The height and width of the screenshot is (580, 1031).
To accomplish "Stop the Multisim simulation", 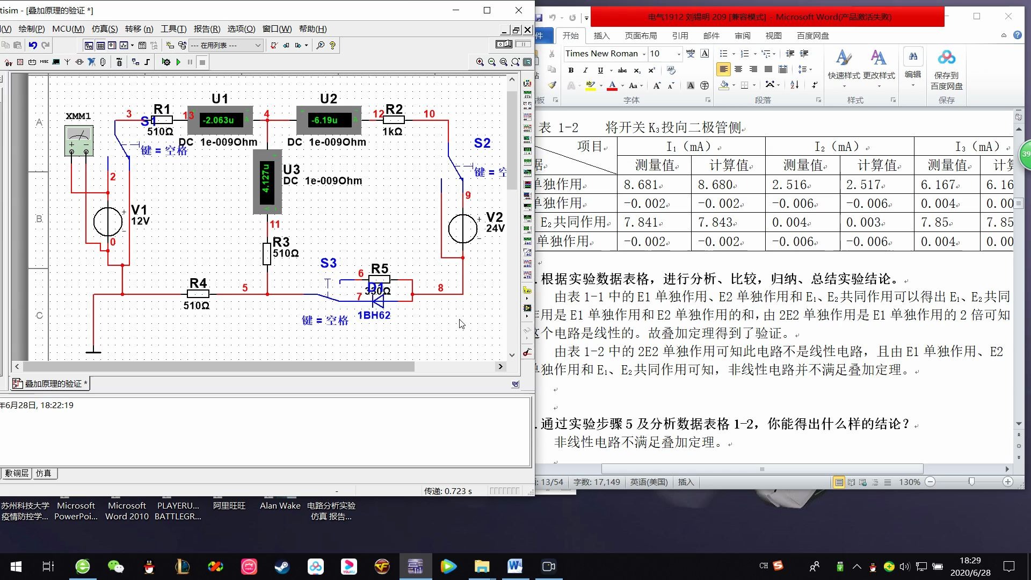I will click(x=202, y=62).
